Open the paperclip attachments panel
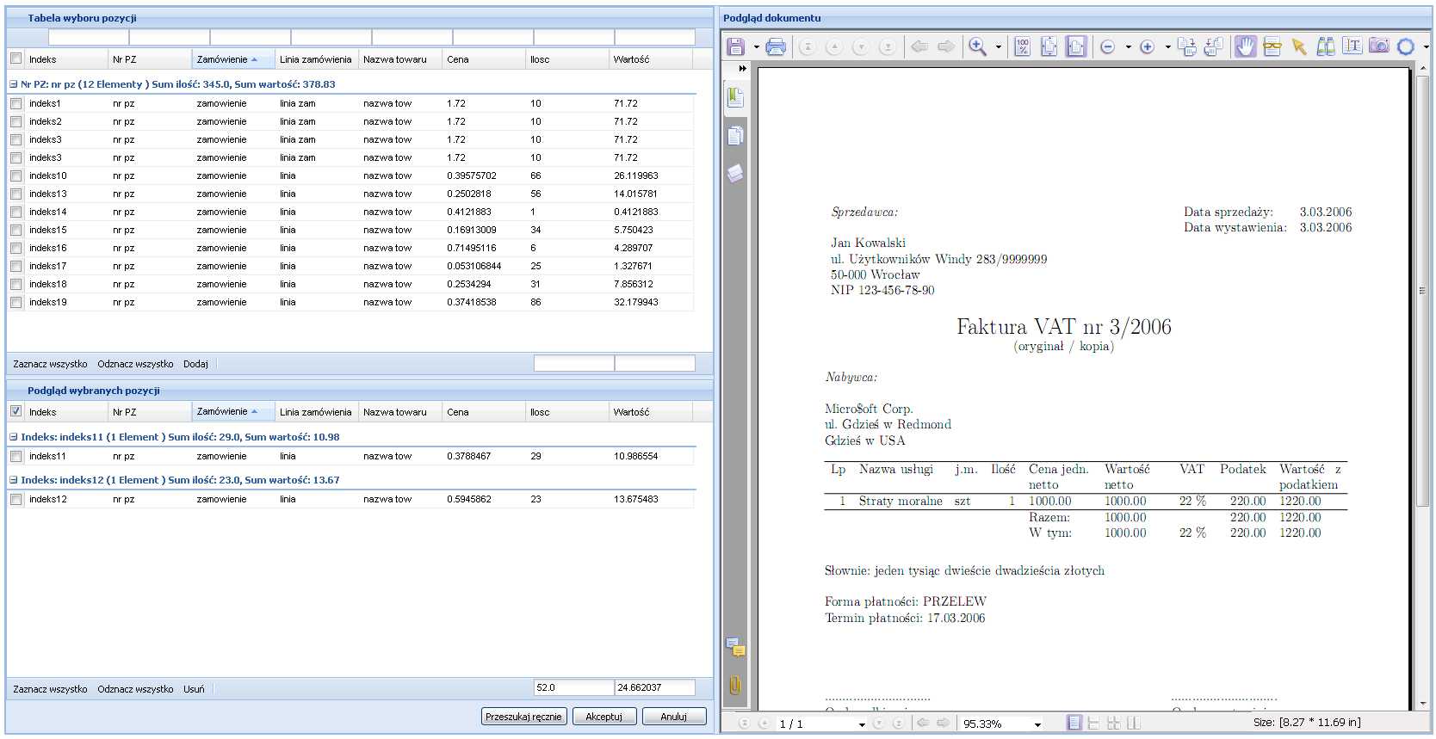Viewport: 1436px width, 739px height. coord(735,686)
